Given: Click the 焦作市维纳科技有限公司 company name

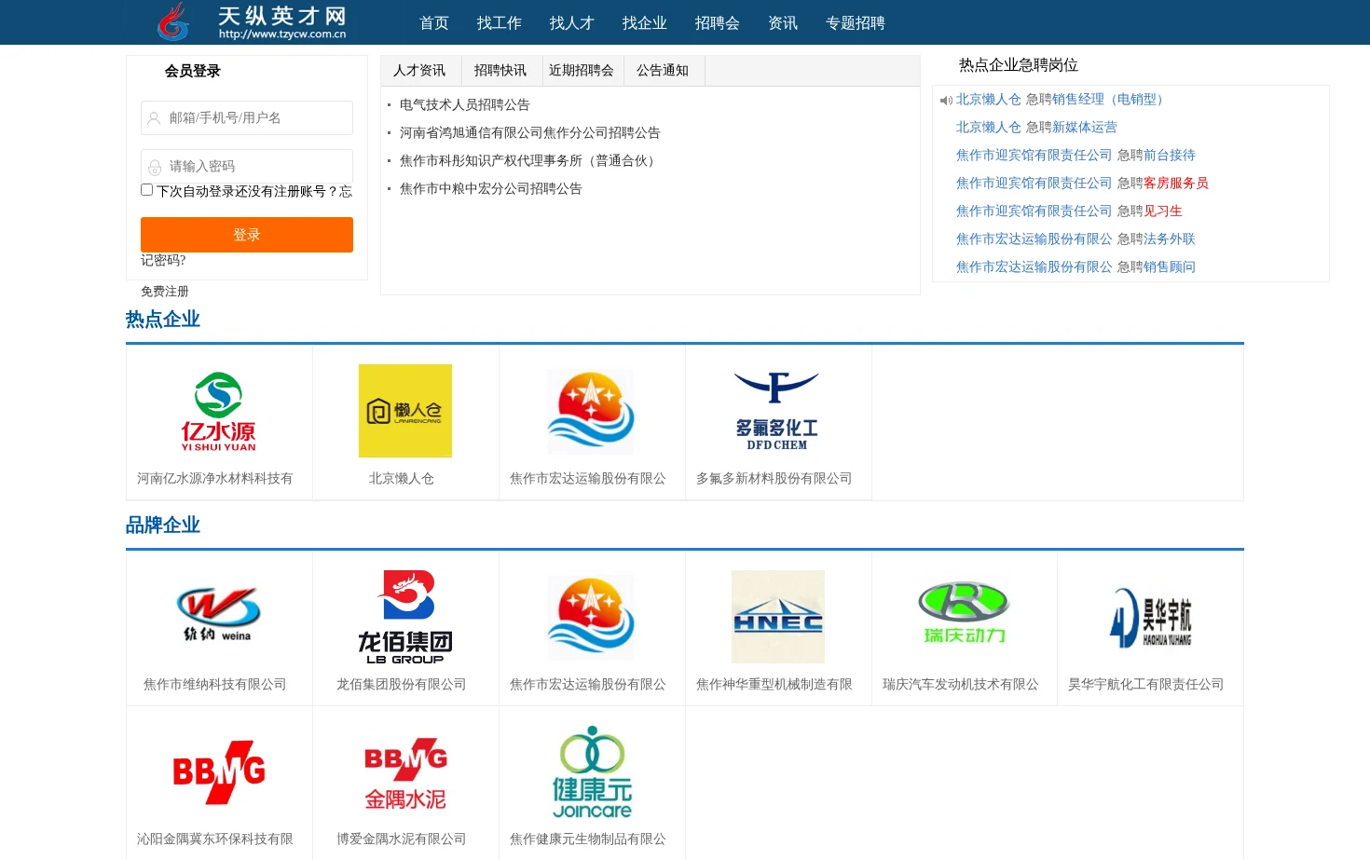Looking at the screenshot, I should pyautogui.click(x=215, y=685).
